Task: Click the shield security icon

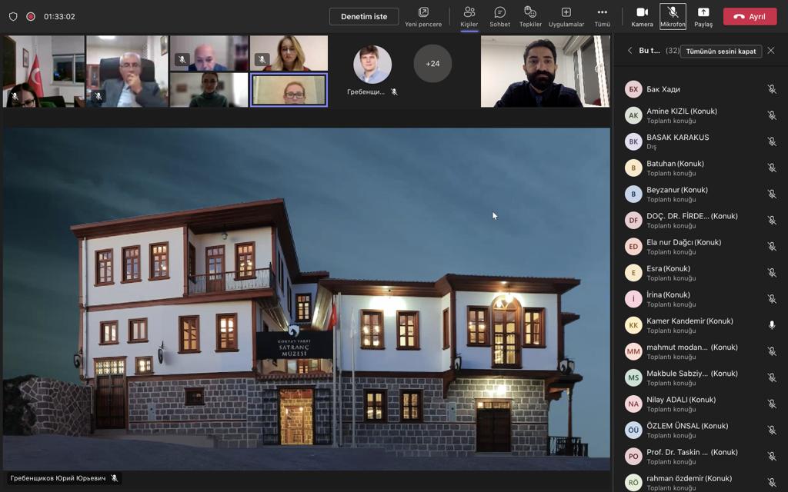Action: click(x=13, y=16)
